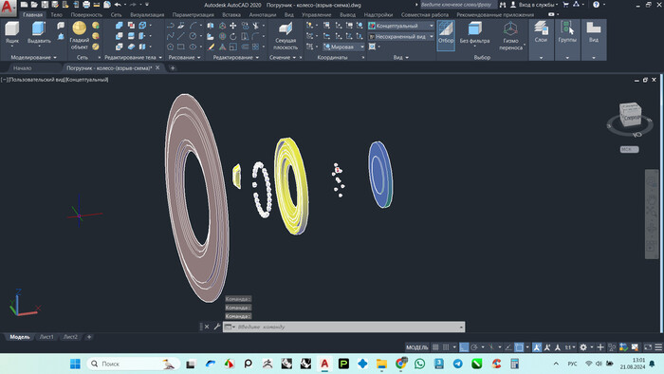The width and height of the screenshot is (664, 374).
Task: Click the ViewCube navigation cube
Action: click(630, 114)
